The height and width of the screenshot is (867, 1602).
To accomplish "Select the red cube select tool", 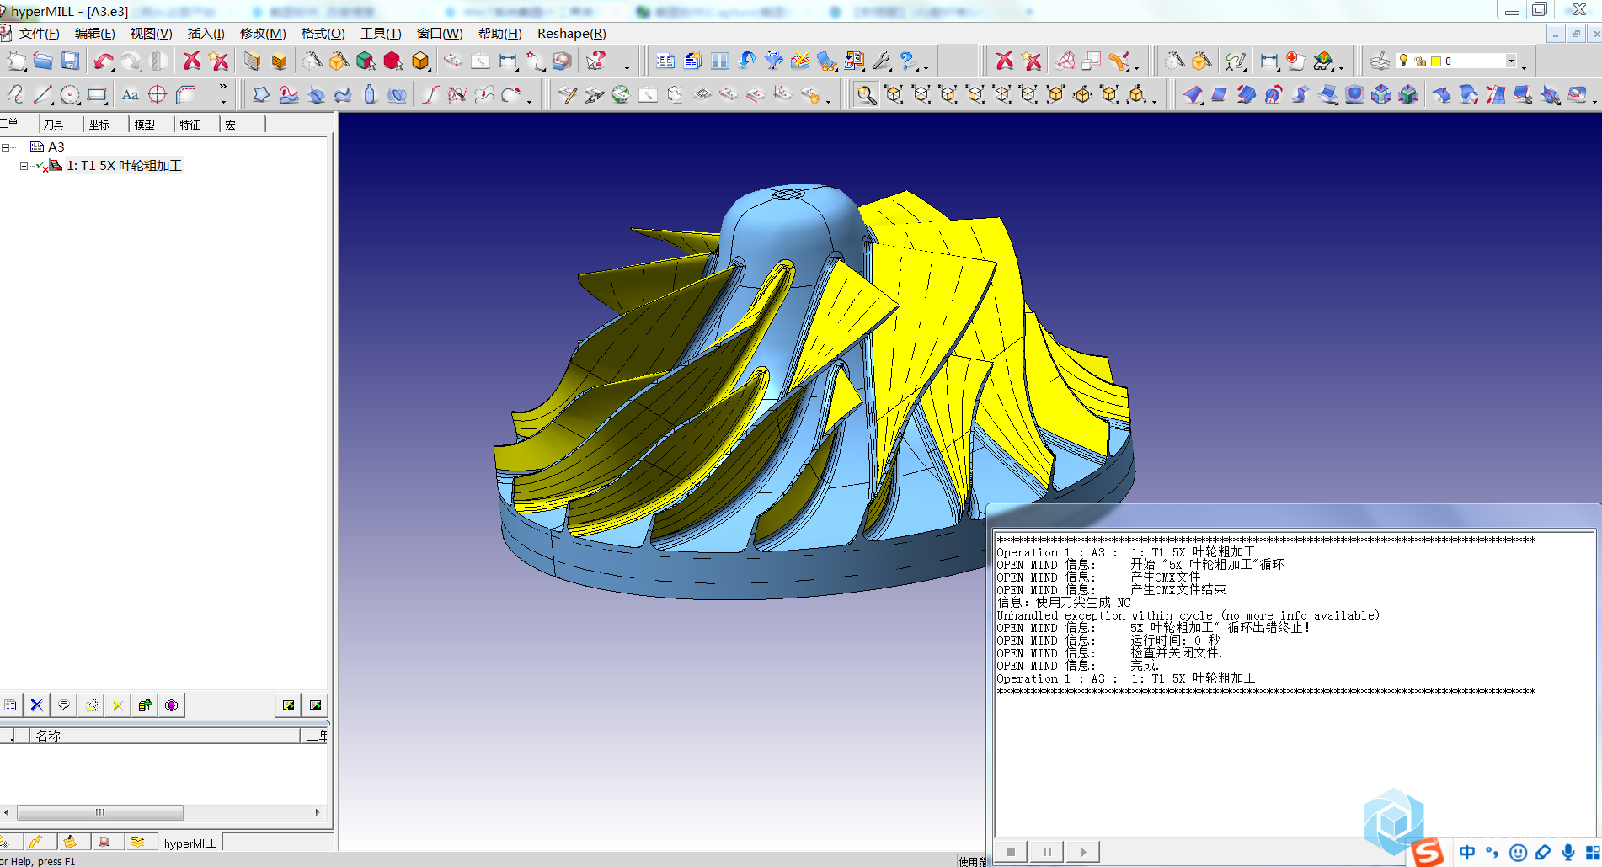I will coord(392,61).
